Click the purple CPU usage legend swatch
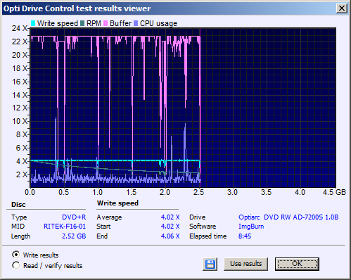Image resolution: width=351 pixels, height=280 pixels. [x=136, y=23]
